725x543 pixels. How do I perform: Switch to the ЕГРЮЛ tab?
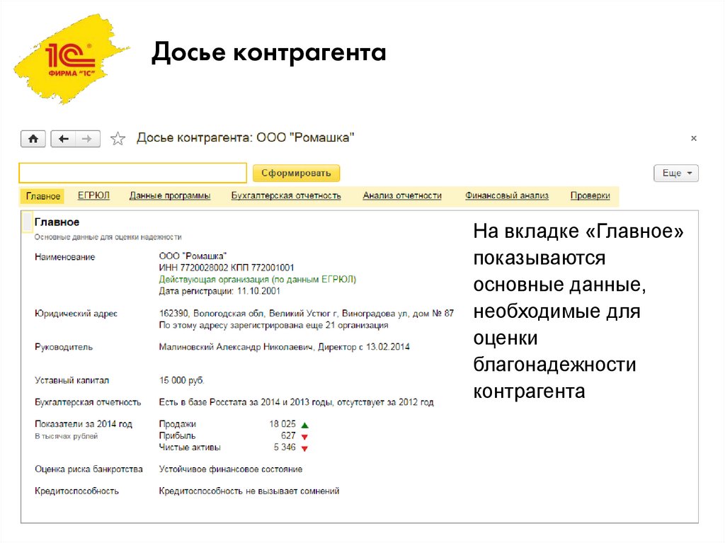point(94,195)
